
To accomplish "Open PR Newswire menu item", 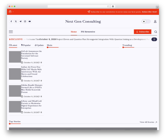I will [x=88, y=32].
